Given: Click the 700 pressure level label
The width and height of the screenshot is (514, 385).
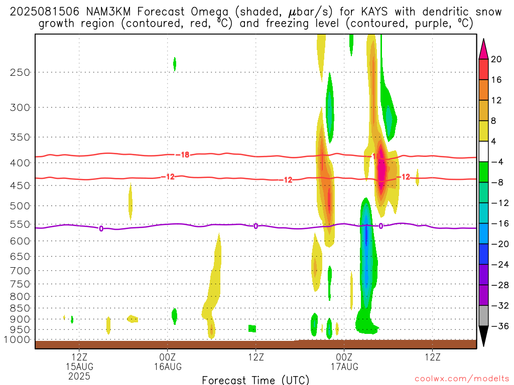Looking at the screenshot, I should click(20, 271).
